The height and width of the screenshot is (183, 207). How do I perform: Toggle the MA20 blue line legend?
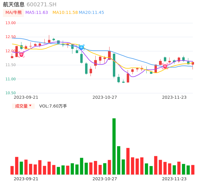(91, 13)
